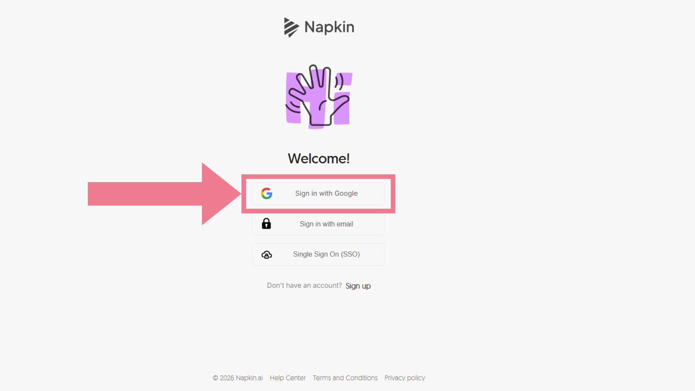Viewport: 695px width, 391px height.
Task: Open the Privacy policy link
Action: coord(405,378)
